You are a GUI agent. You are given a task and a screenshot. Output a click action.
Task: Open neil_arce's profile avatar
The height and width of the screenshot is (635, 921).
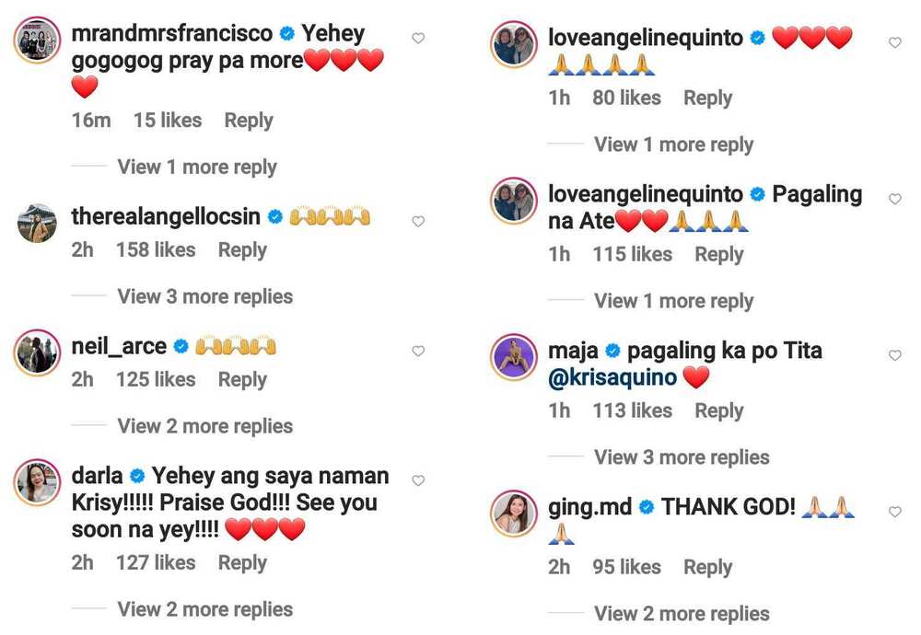pos(37,352)
